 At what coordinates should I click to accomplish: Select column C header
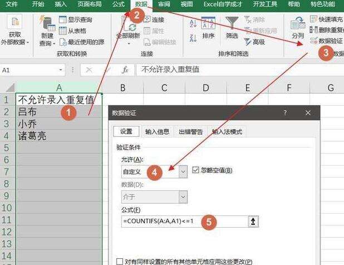(164, 87)
